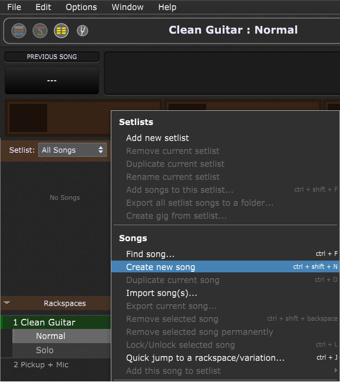This screenshot has height=382, width=340.
Task: Open the Add this song to setlist submenu arrow
Action: point(336,371)
